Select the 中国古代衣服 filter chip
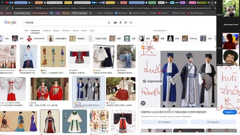The image size is (240, 135). click(97, 39)
